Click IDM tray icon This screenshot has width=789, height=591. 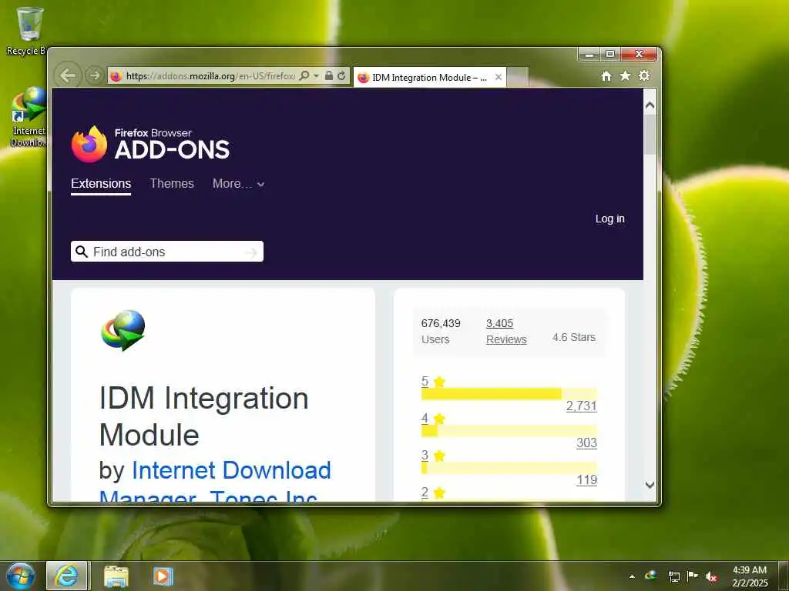651,576
